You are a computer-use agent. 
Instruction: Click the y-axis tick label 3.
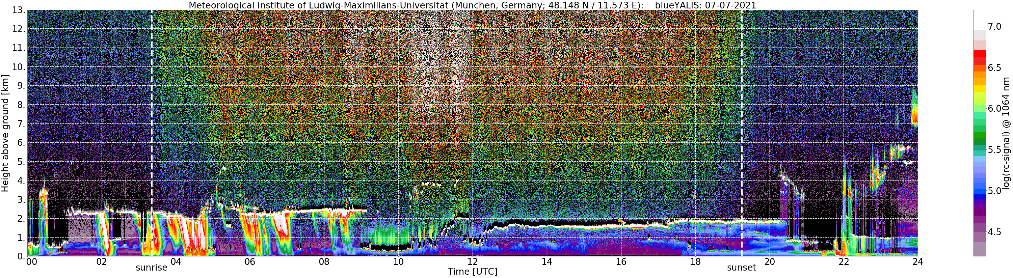pyautogui.click(x=21, y=199)
